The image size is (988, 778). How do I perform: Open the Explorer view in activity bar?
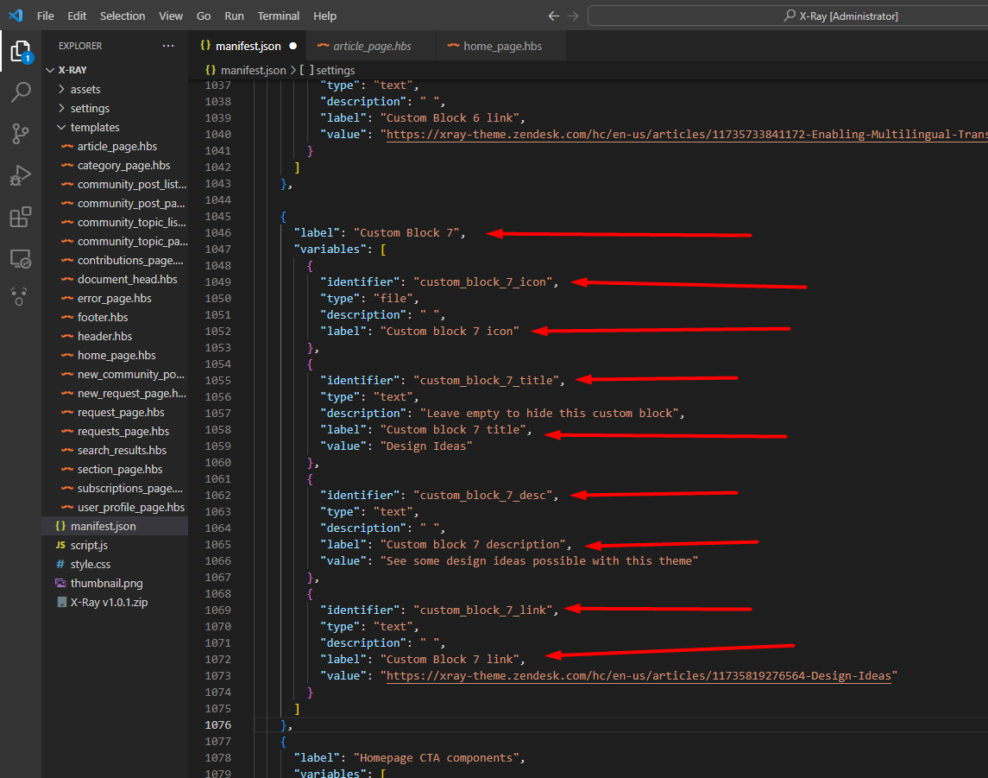pyautogui.click(x=20, y=52)
